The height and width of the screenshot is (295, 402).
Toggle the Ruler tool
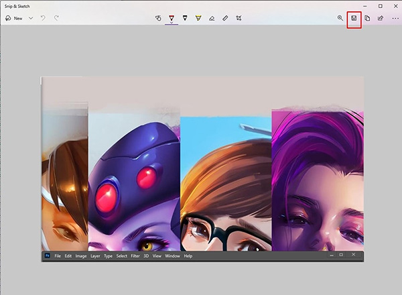pyautogui.click(x=225, y=18)
